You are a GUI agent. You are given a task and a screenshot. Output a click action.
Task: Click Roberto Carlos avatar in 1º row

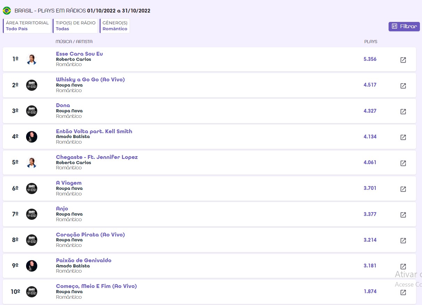32,59
